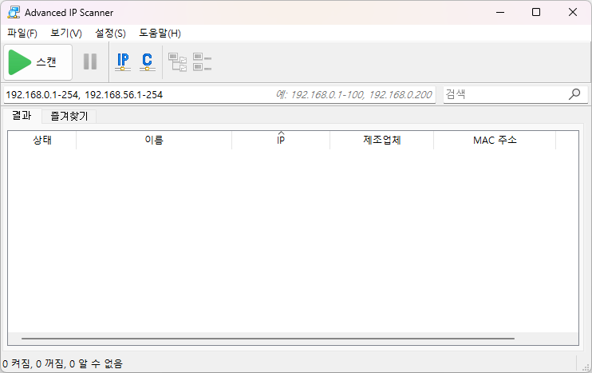This screenshot has width=592, height=373.
Task: Sort by the 제조업체 column header
Action: click(x=381, y=141)
